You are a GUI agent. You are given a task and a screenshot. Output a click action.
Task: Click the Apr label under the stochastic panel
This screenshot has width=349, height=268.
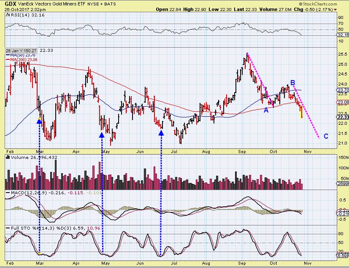pyautogui.click(x=76, y=263)
